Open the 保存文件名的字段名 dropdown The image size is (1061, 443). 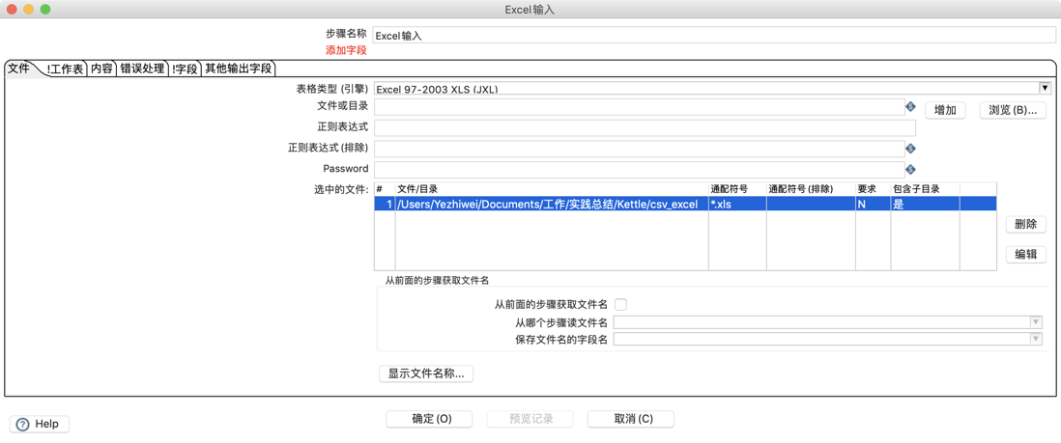tap(1036, 339)
